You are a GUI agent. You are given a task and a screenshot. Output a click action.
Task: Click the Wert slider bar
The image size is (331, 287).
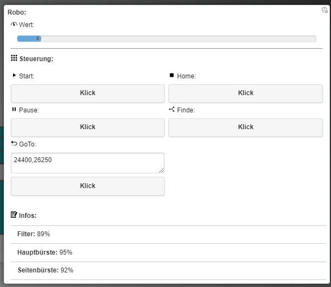click(166, 38)
